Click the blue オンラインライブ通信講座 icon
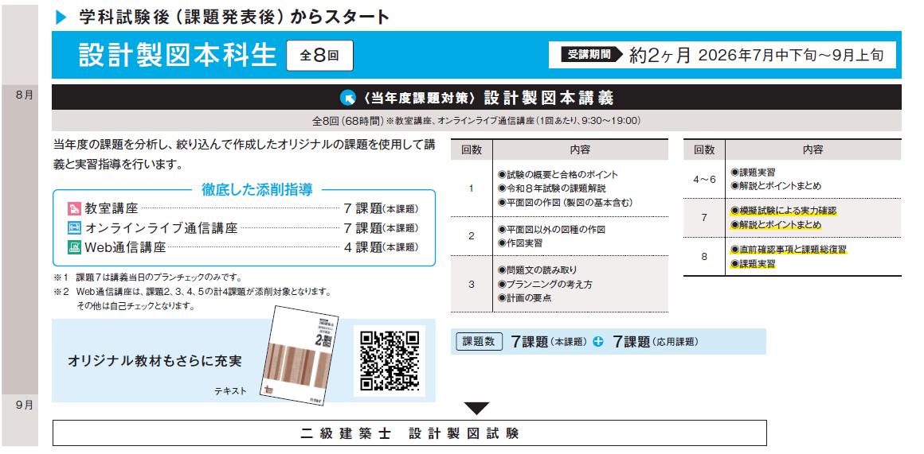The height and width of the screenshot is (454, 924). click(x=74, y=227)
